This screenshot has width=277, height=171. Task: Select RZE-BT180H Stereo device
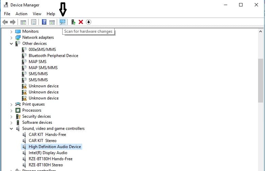[x=46, y=165]
